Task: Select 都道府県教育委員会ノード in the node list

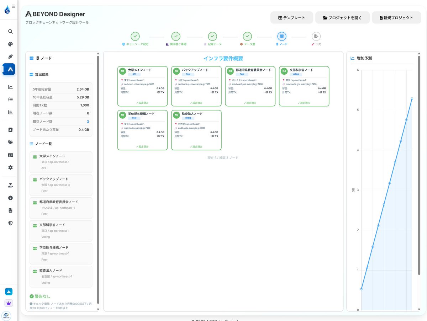Action: pos(61,208)
